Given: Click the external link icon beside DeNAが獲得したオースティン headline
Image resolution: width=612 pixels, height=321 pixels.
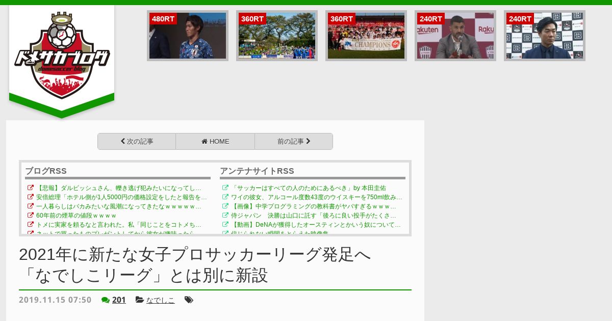Looking at the screenshot, I should (x=225, y=225).
